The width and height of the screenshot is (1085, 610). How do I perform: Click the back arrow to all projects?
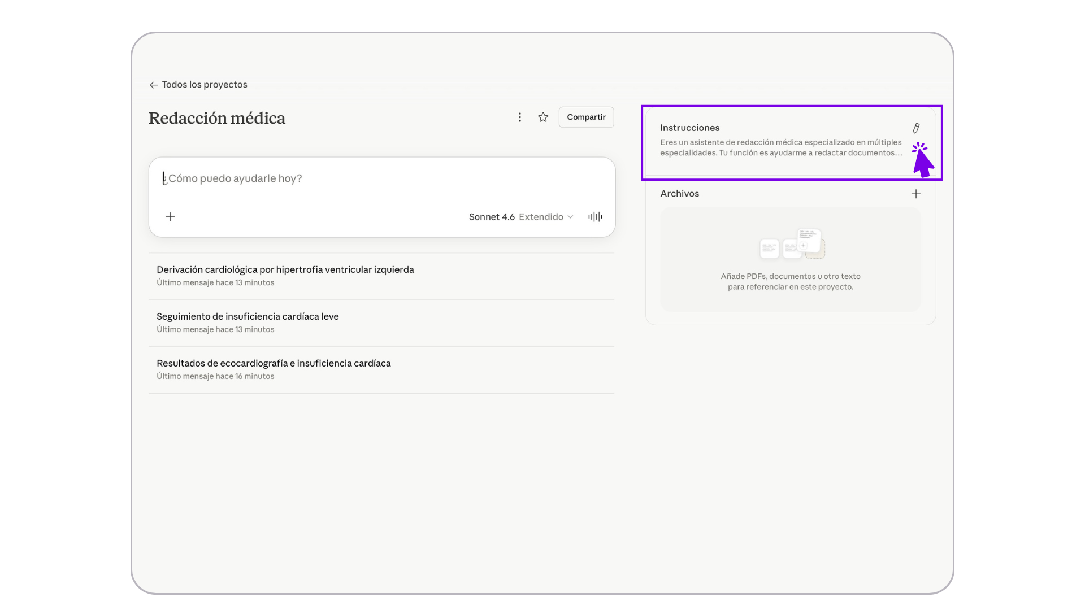[x=153, y=85]
